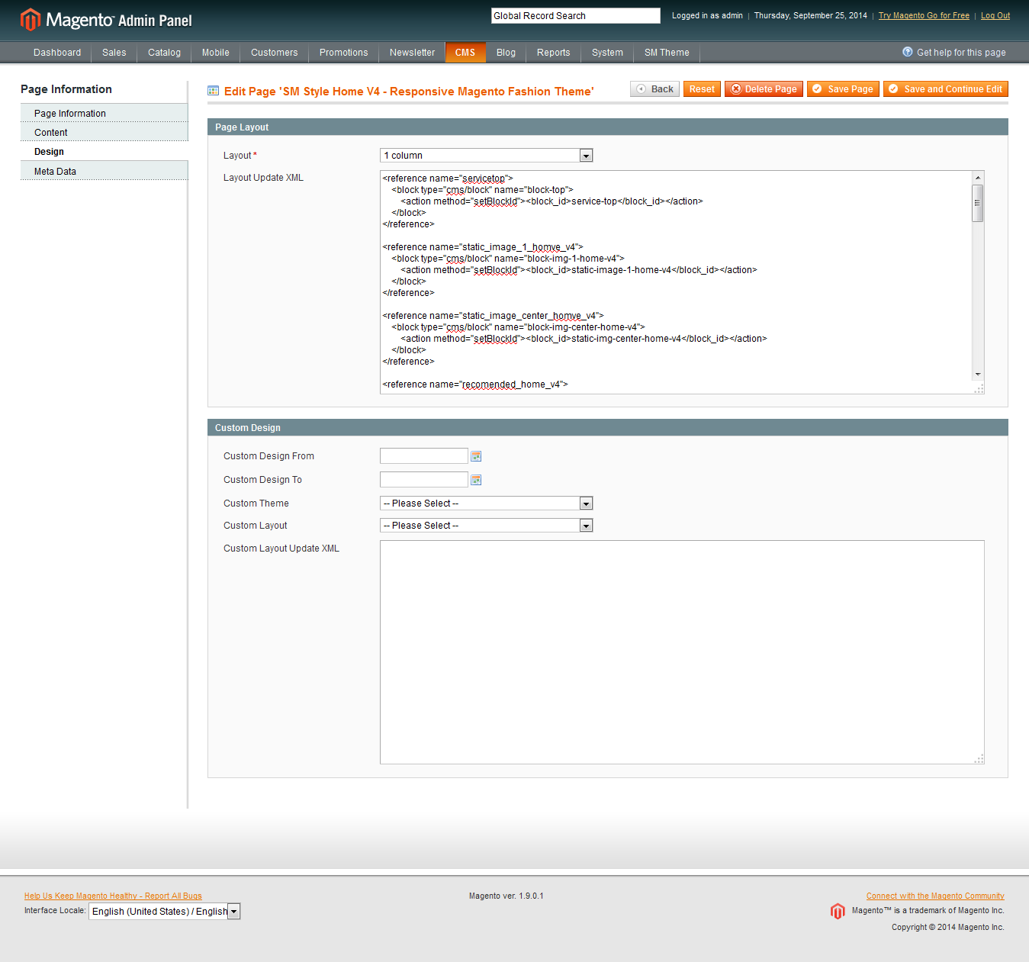The width and height of the screenshot is (1029, 962).
Task: Click Get help for this page link
Action: pos(961,53)
